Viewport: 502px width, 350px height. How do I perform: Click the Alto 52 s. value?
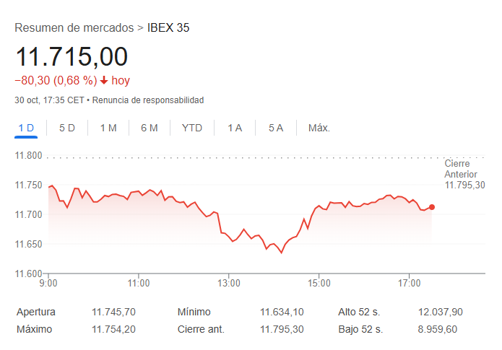[441, 312]
